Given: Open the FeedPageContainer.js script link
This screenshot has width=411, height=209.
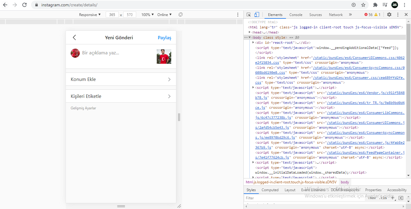Looking at the screenshot, I should pyautogui.click(x=330, y=155).
